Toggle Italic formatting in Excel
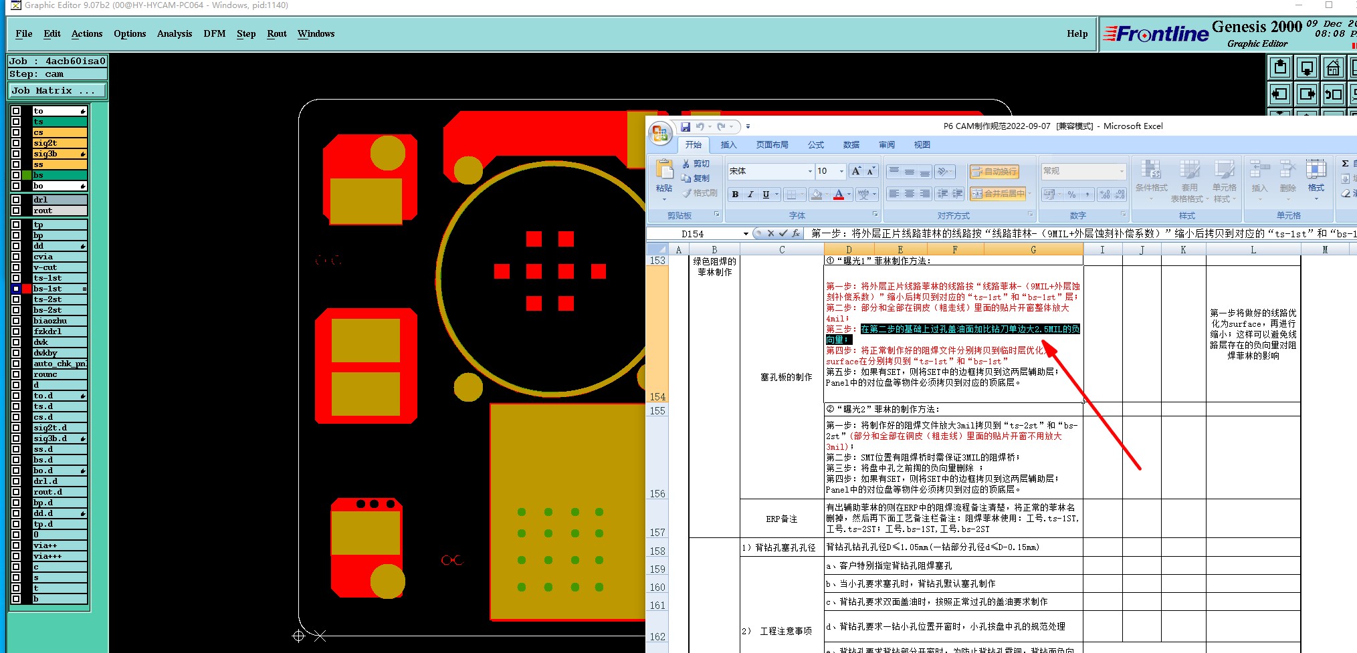 750,194
